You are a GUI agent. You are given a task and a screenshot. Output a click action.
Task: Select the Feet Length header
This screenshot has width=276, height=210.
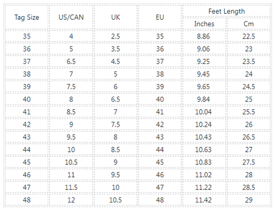tap(227, 11)
